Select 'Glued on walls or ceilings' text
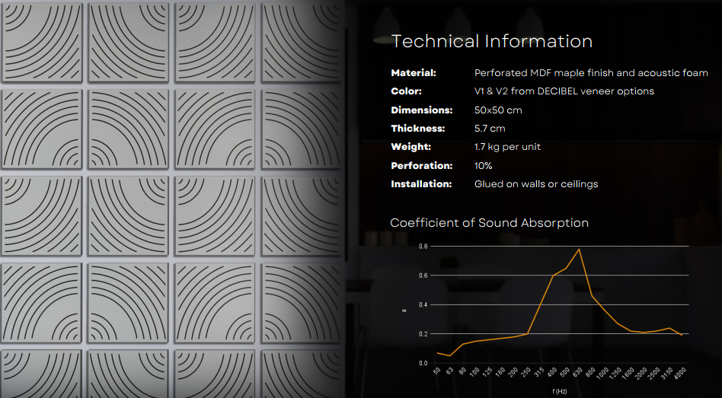 (535, 184)
